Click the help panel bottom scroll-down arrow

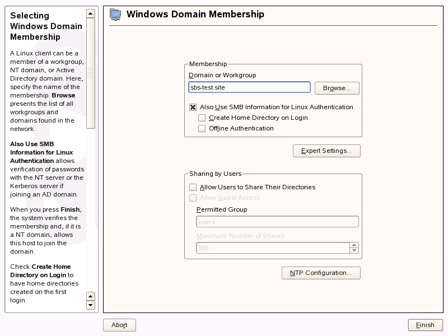[x=91, y=305]
